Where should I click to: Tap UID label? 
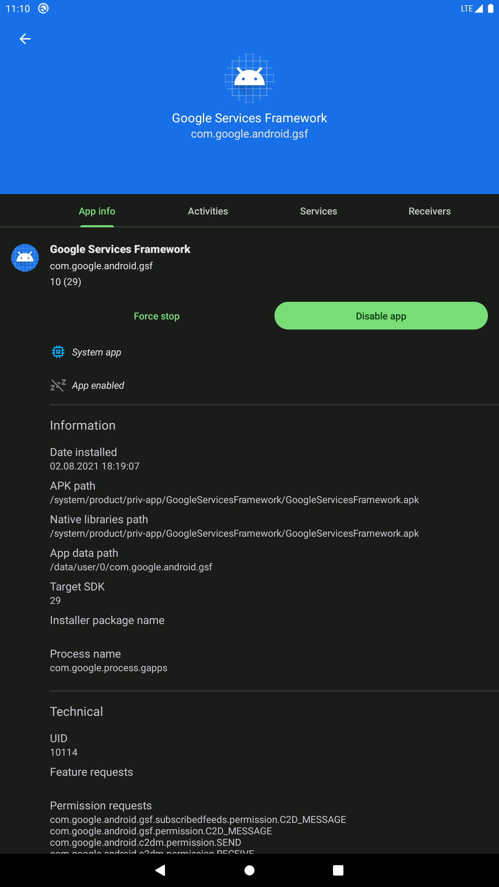(59, 738)
